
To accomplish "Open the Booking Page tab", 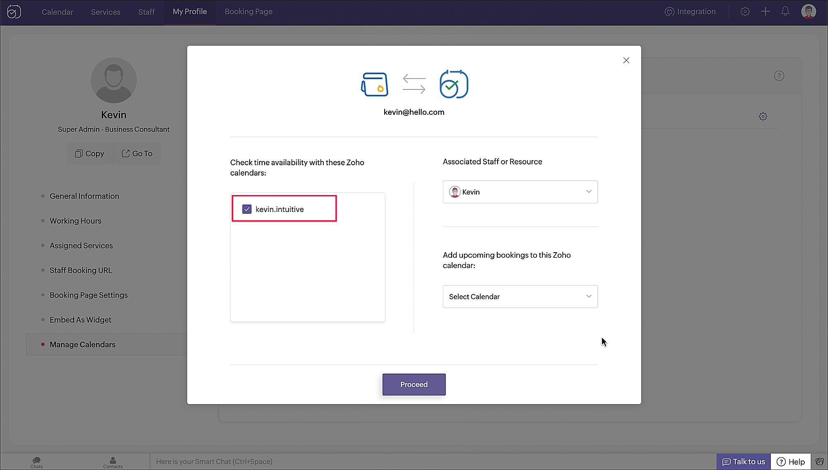I will coord(248,12).
